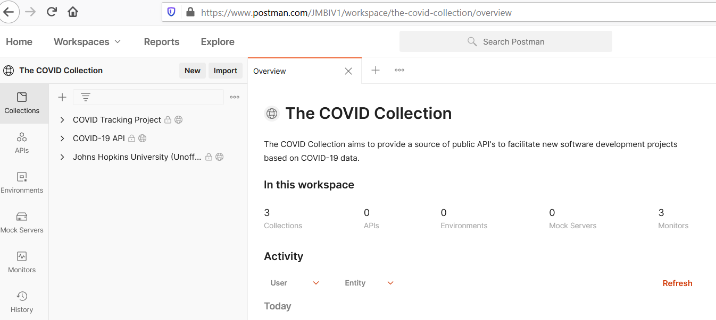
Task: Open the Mock Servers sidebar section
Action: click(x=22, y=223)
